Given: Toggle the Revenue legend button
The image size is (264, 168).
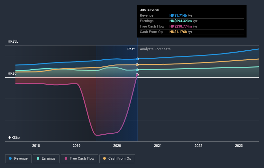Looking at the screenshot, I should (x=18, y=159).
